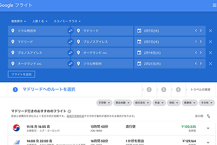Viewport: 217px width, 145px height.
Task: Select the 11:15 発 16:55 着 flight
Action: tap(111, 128)
